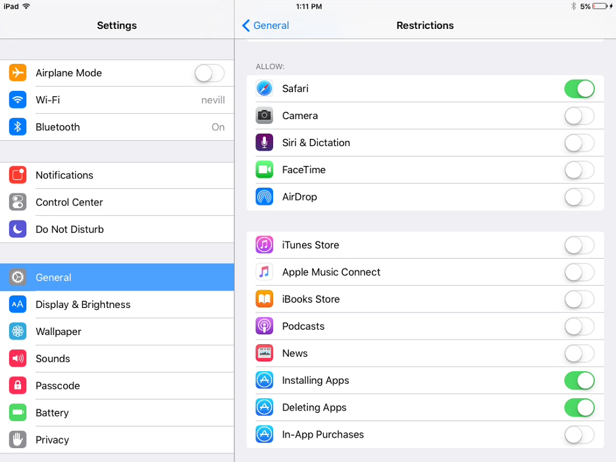
Task: Tap the Installing Apps App Store icon
Action: [265, 380]
